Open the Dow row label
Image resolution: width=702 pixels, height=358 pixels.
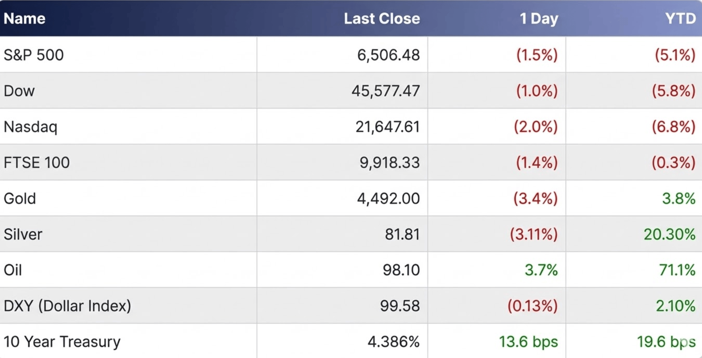point(19,91)
